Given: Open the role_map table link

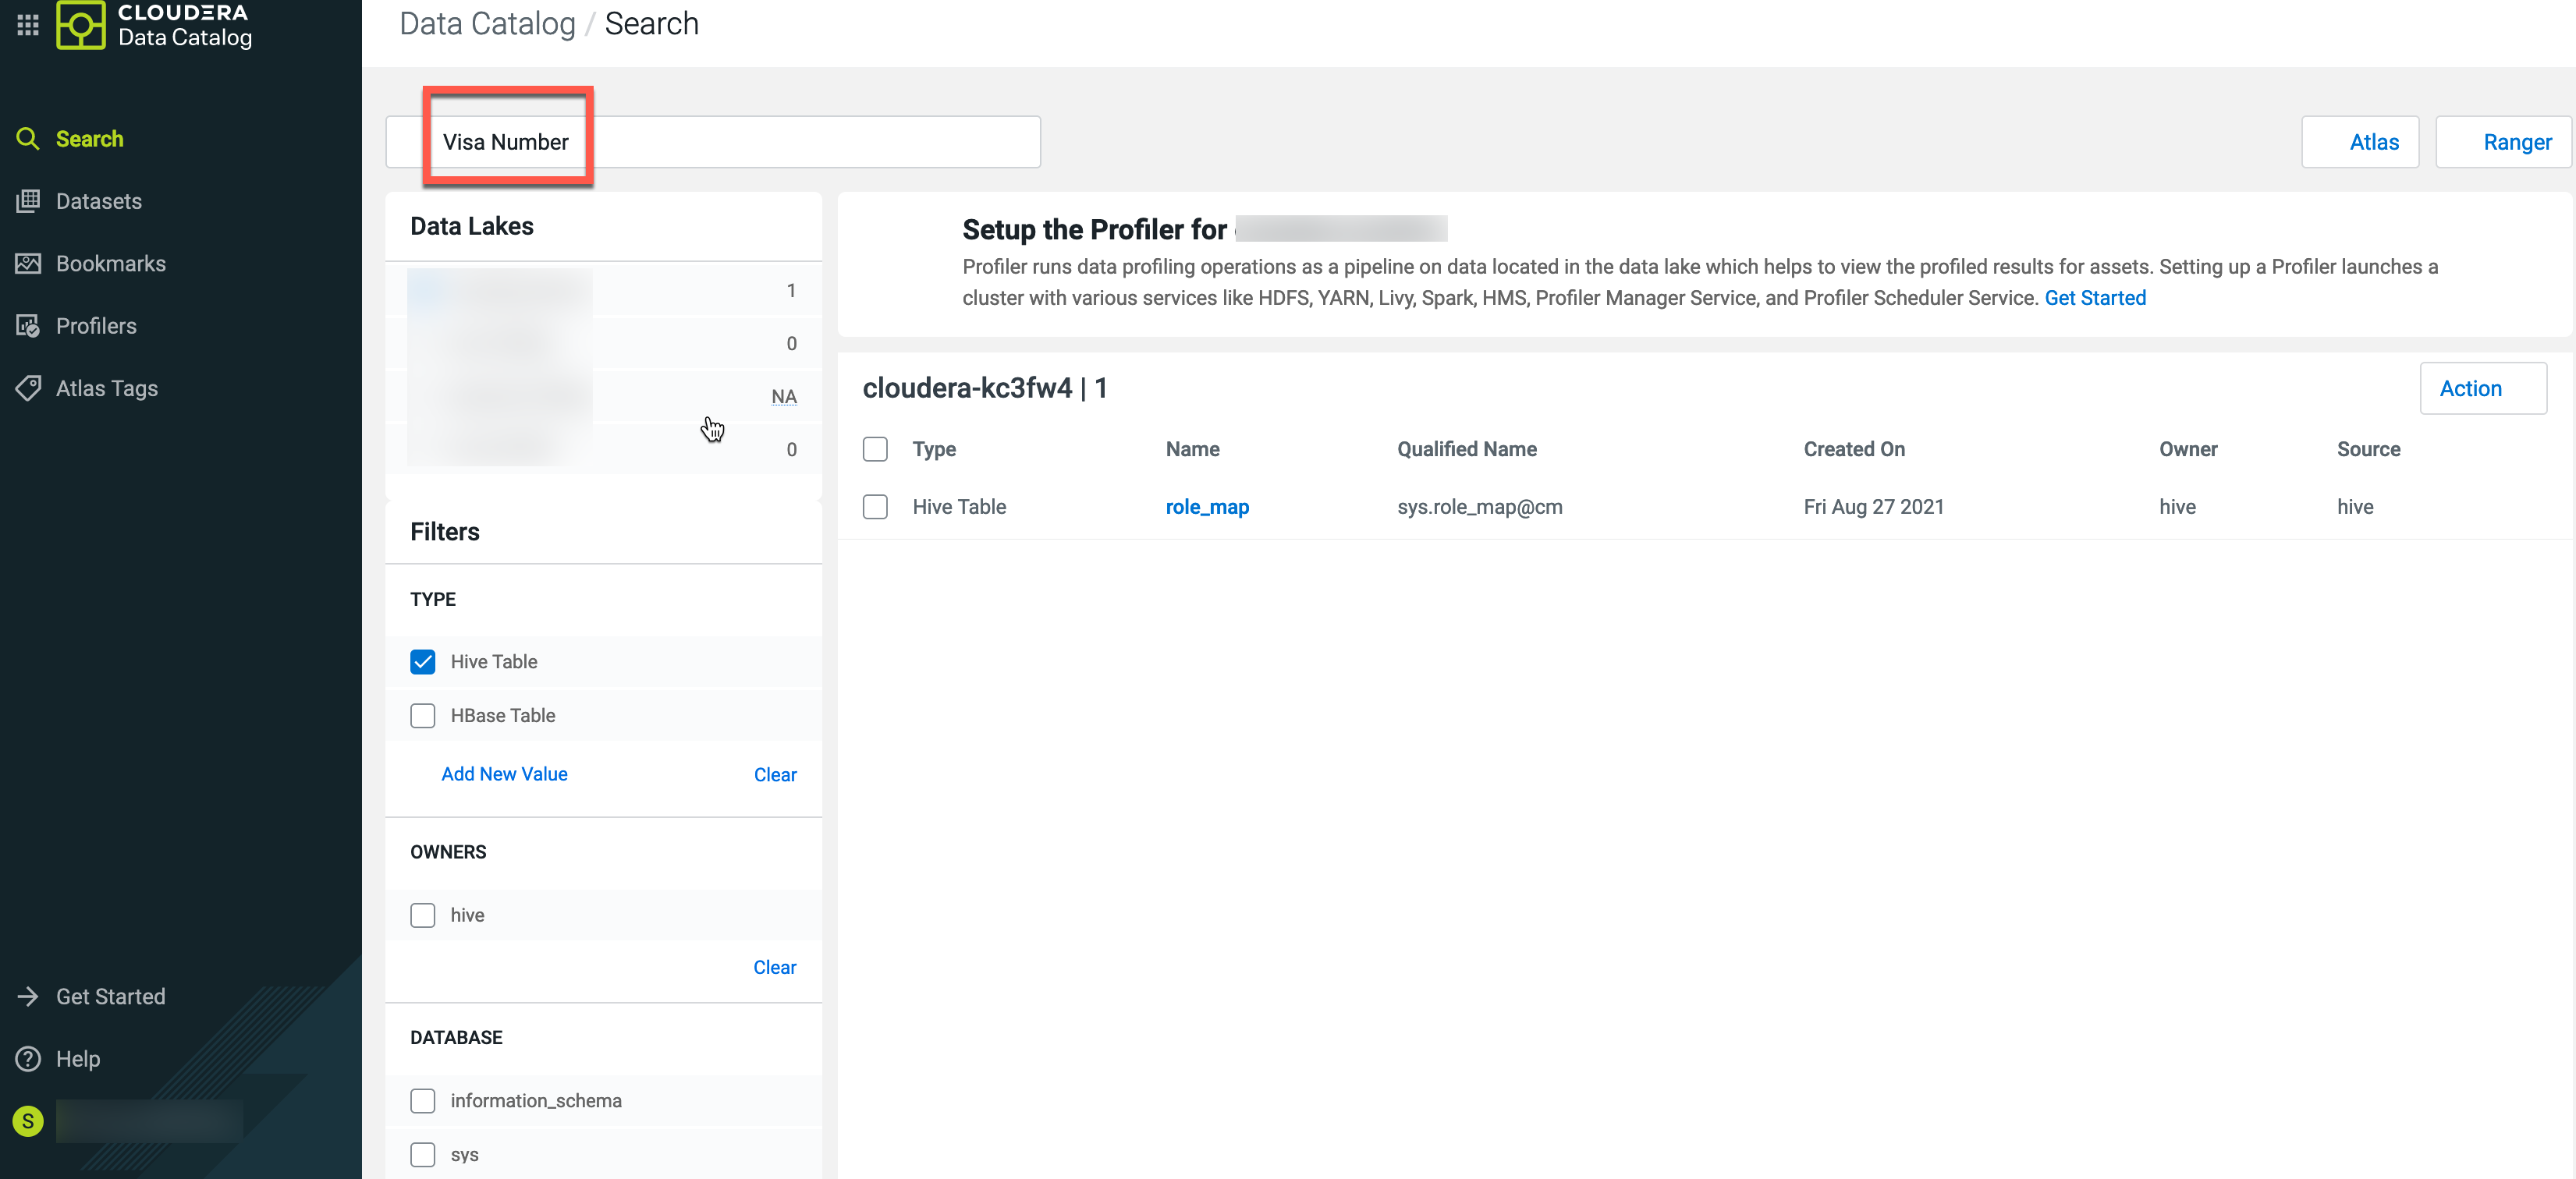Looking at the screenshot, I should (1207, 507).
